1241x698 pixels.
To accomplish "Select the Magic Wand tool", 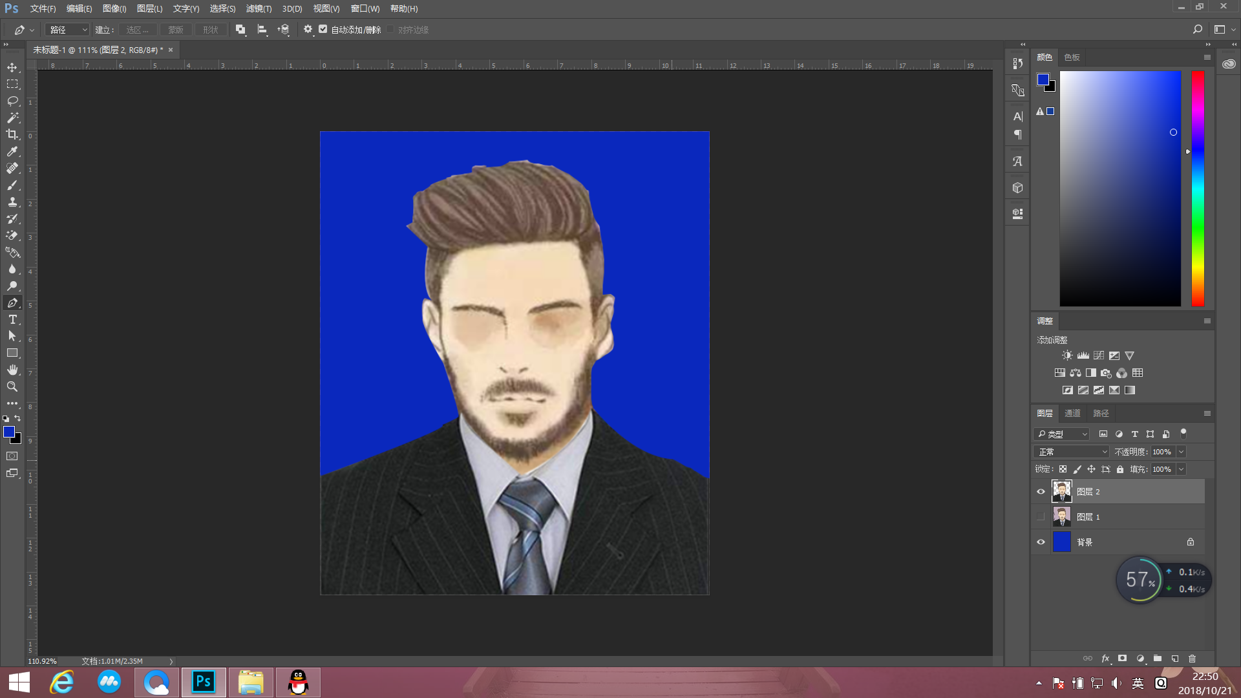I will (x=12, y=118).
